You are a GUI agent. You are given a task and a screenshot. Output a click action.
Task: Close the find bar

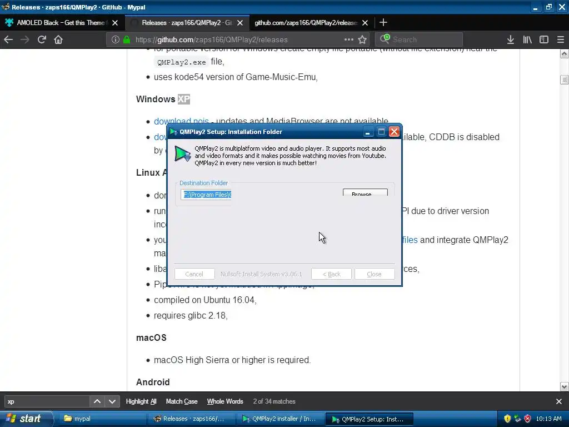[x=559, y=401]
